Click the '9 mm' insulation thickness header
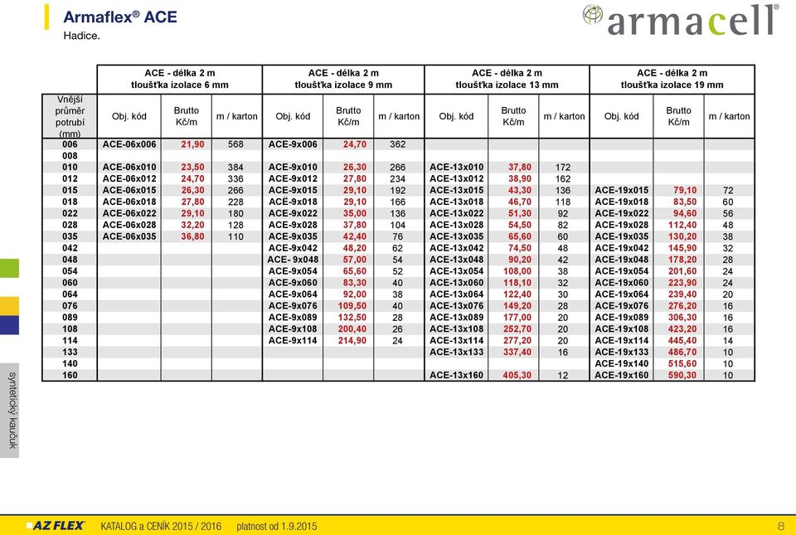The image size is (796, 535). [343, 79]
